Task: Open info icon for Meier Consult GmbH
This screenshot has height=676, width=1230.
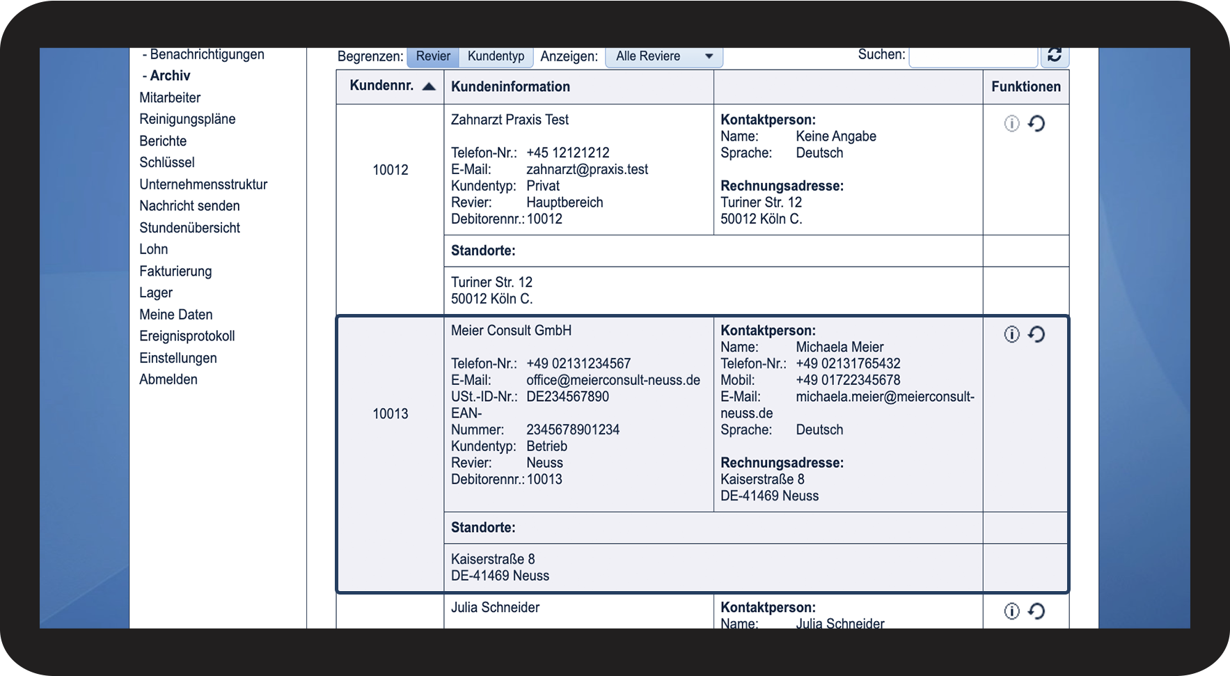Action: [x=1011, y=334]
